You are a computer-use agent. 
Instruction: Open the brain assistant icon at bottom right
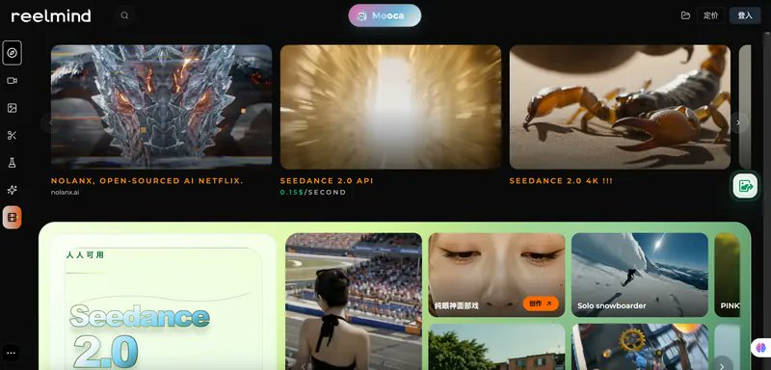(x=761, y=348)
